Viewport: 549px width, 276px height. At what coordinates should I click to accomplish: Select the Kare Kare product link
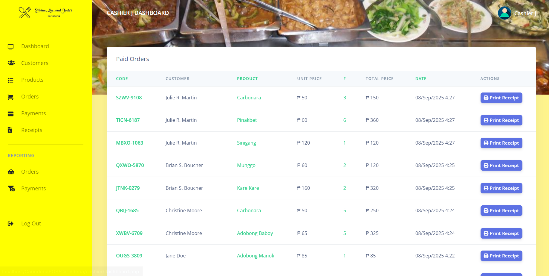click(x=248, y=188)
